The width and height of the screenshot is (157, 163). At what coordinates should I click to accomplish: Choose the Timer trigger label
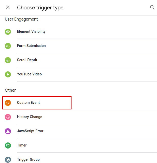click(x=22, y=145)
